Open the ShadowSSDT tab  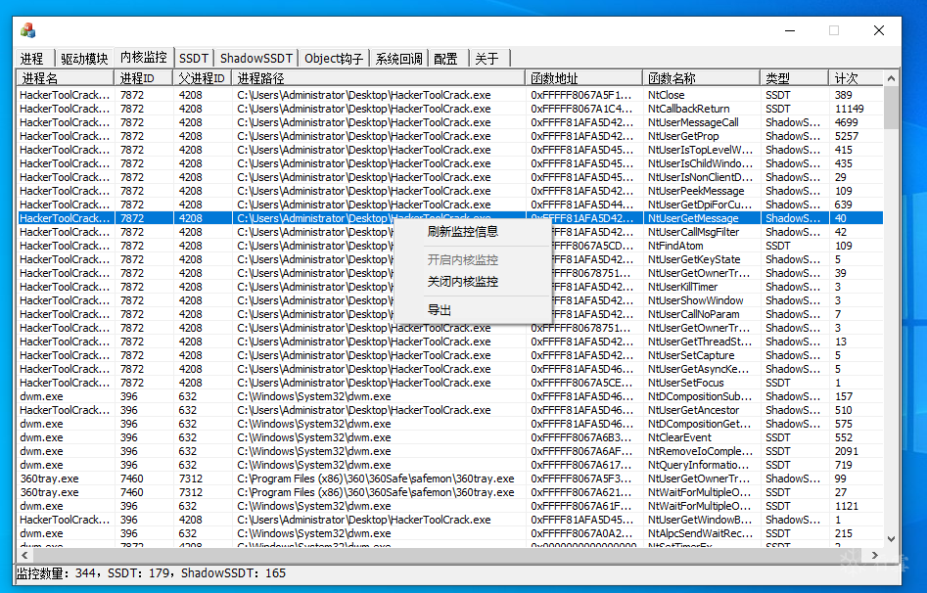(256, 58)
